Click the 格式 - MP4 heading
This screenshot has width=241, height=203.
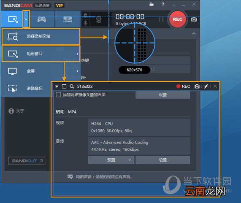coord(66,112)
